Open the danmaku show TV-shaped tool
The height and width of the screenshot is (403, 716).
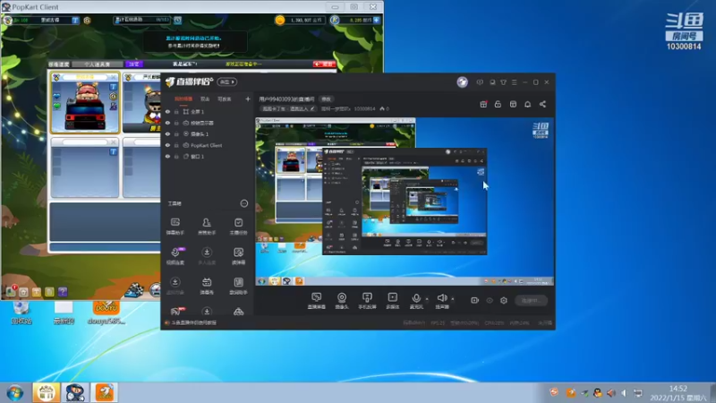point(207,286)
